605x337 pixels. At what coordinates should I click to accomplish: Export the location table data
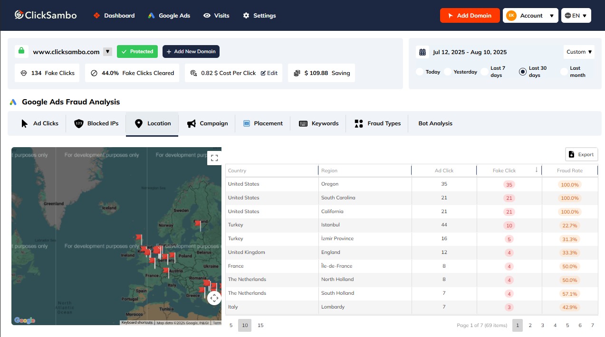point(581,154)
